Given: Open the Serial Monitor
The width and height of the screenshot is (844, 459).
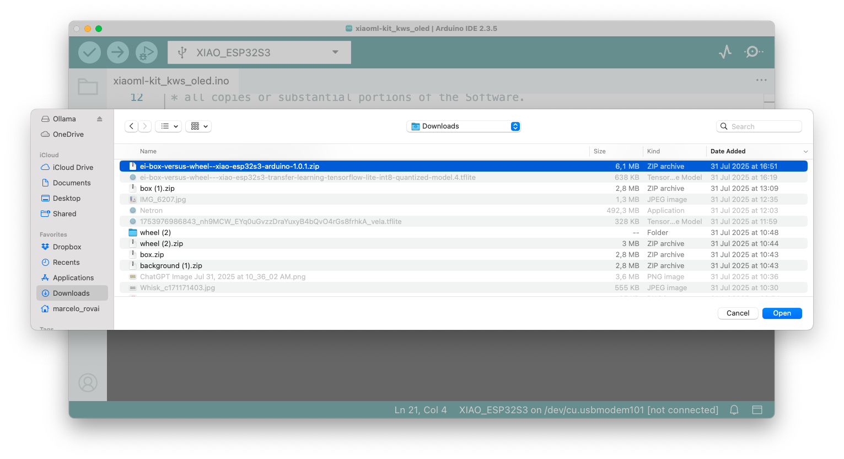Looking at the screenshot, I should (753, 52).
